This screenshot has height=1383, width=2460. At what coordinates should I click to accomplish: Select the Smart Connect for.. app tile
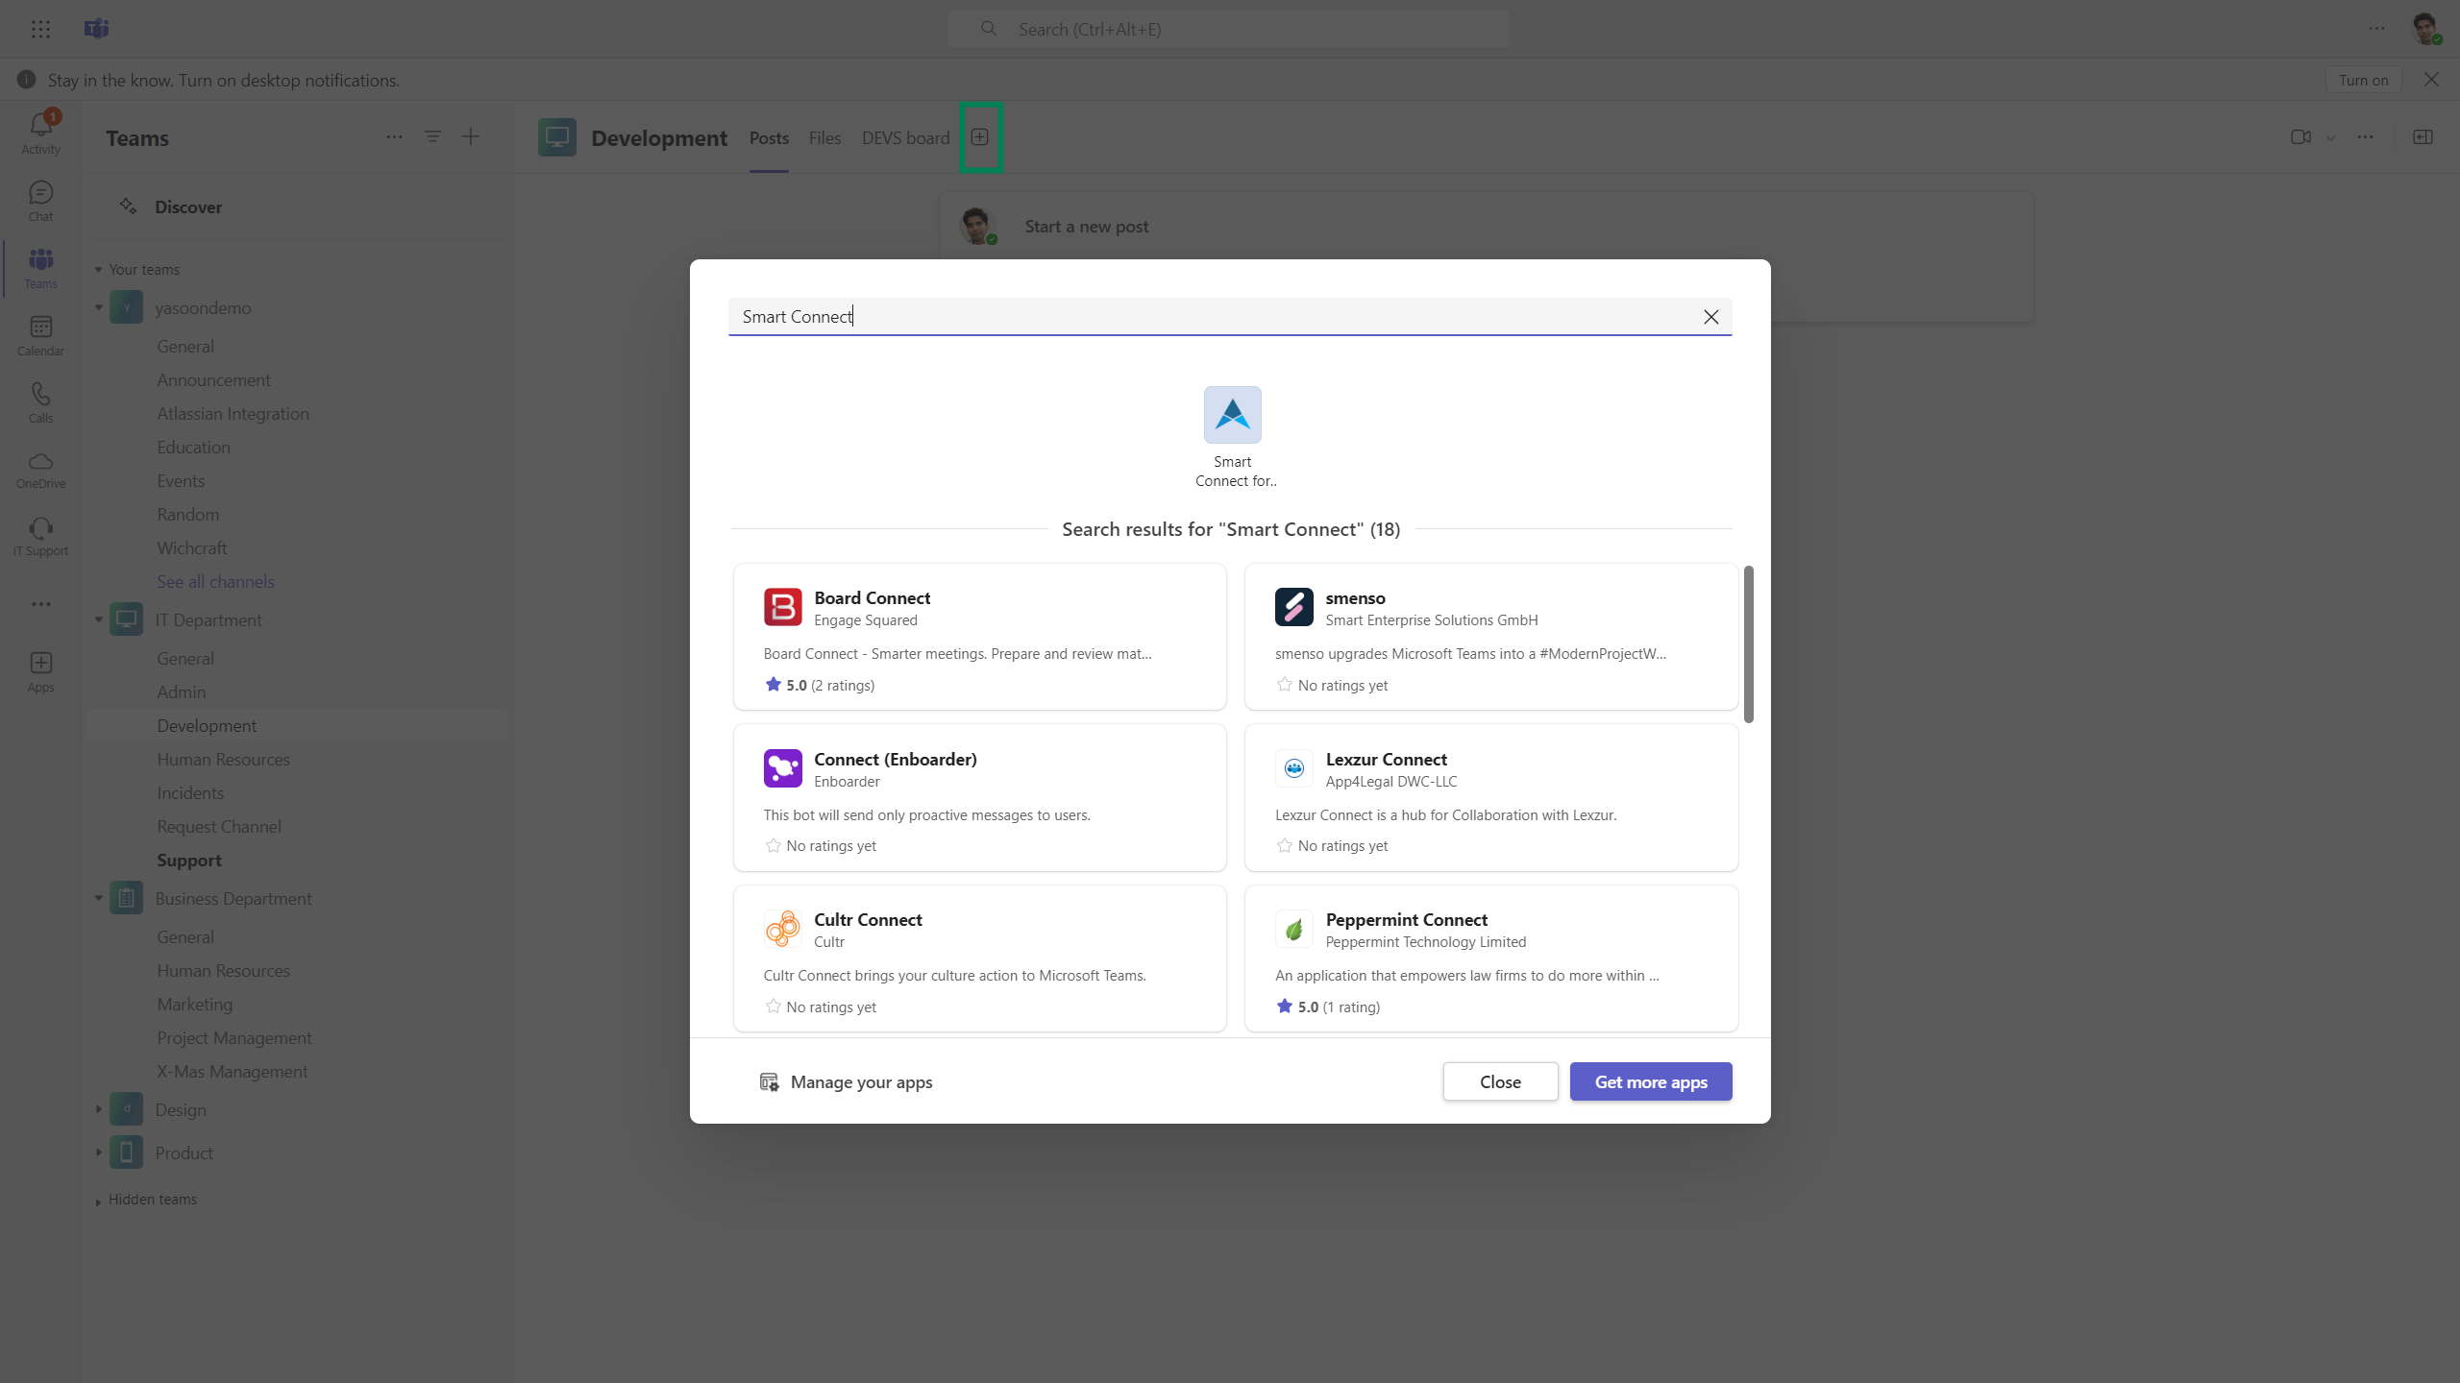pyautogui.click(x=1233, y=438)
